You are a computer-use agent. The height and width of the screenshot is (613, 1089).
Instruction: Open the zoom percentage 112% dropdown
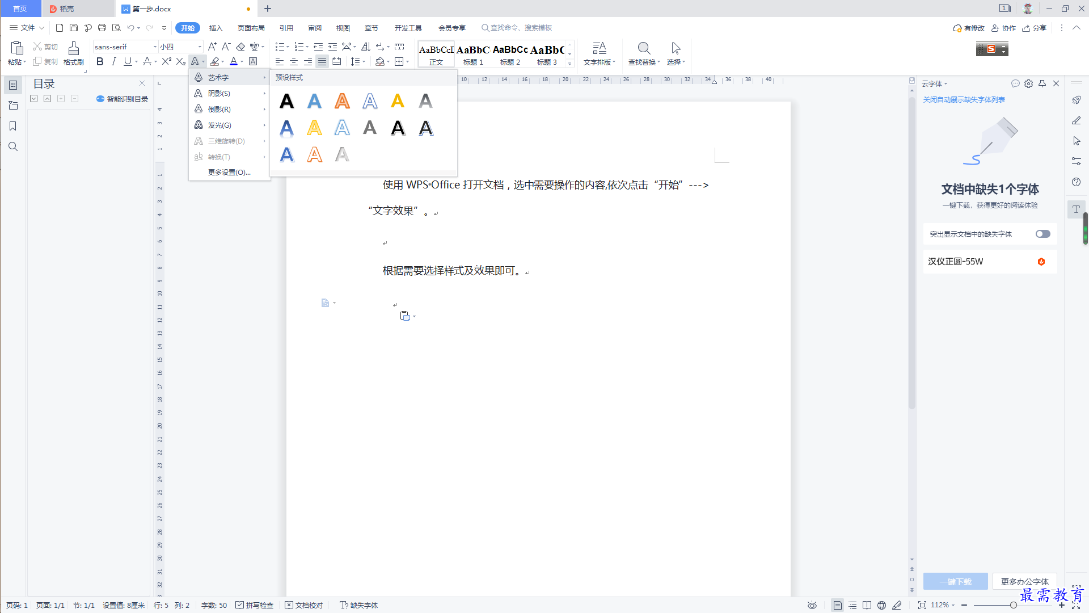943,605
